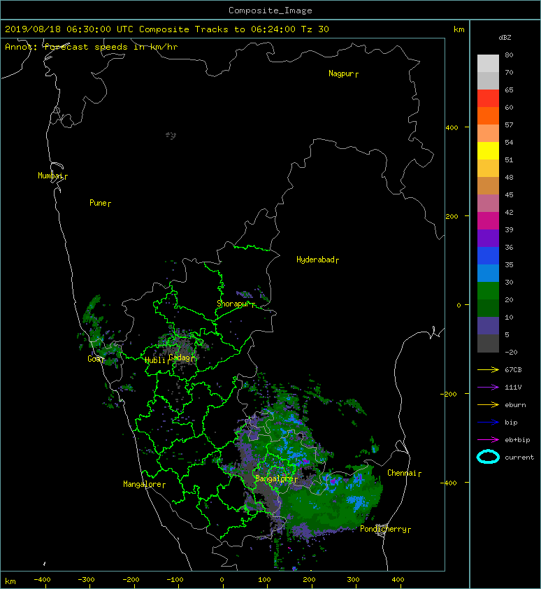Click the 'eb+bip' legend label
Screen dimensions: 541x589
point(517,440)
